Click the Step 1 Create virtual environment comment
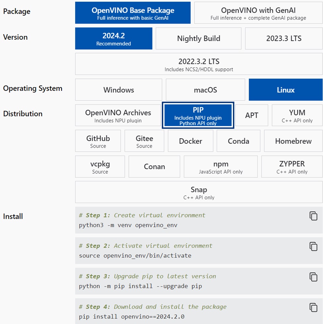 click(x=142, y=215)
